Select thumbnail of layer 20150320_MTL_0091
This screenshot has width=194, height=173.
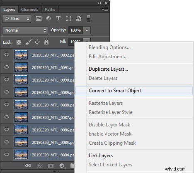pyautogui.click(x=21, y=67)
